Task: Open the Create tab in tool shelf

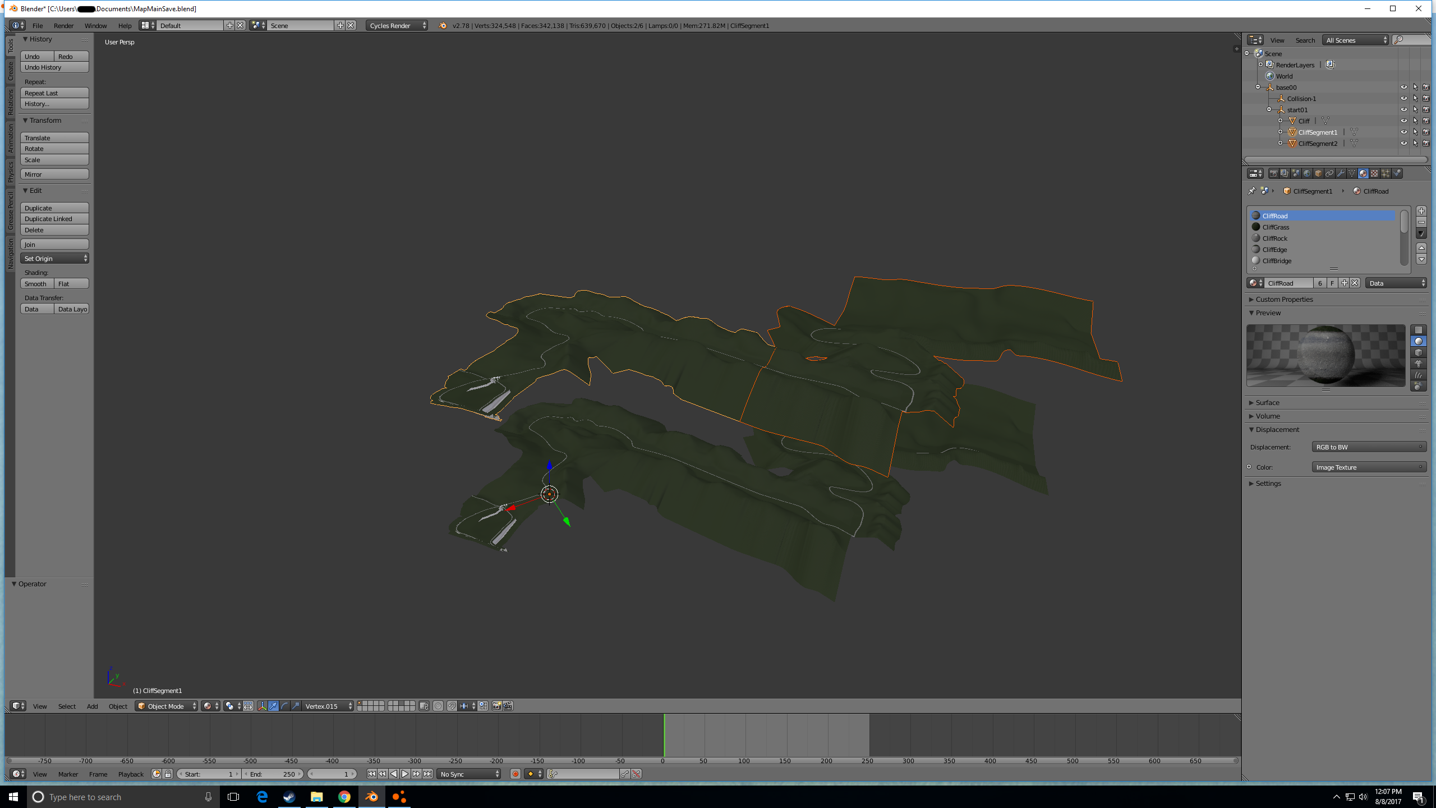Action: 11,71
